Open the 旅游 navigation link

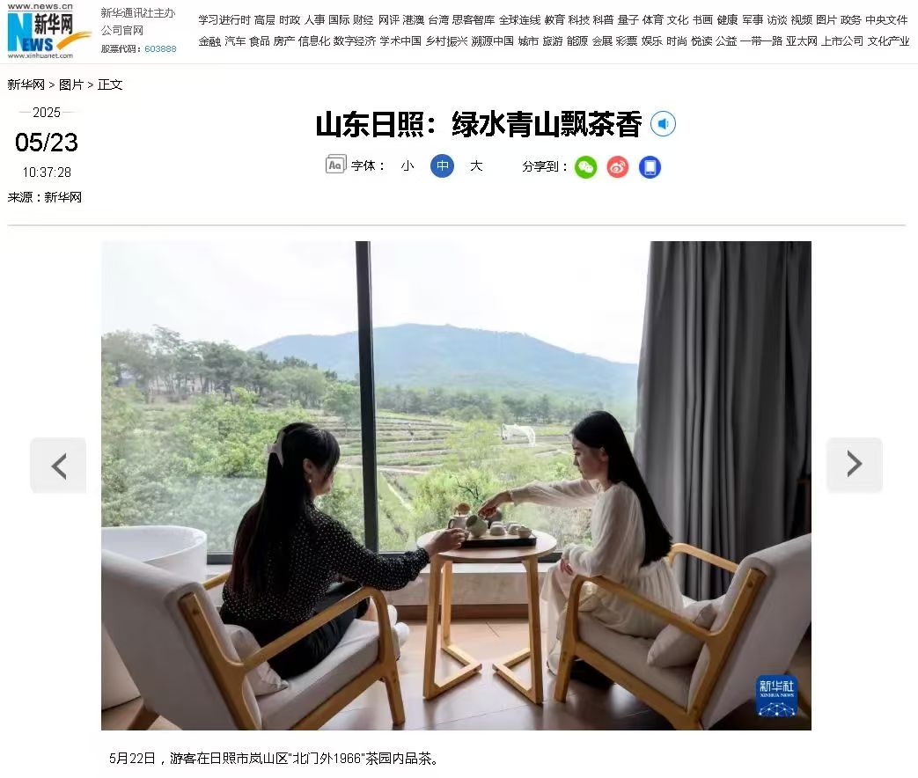click(553, 41)
